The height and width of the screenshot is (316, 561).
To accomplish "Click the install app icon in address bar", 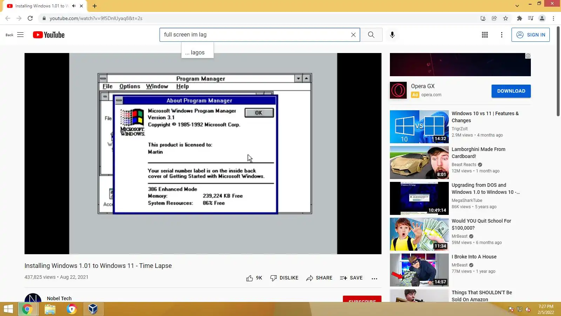I will click(483, 18).
